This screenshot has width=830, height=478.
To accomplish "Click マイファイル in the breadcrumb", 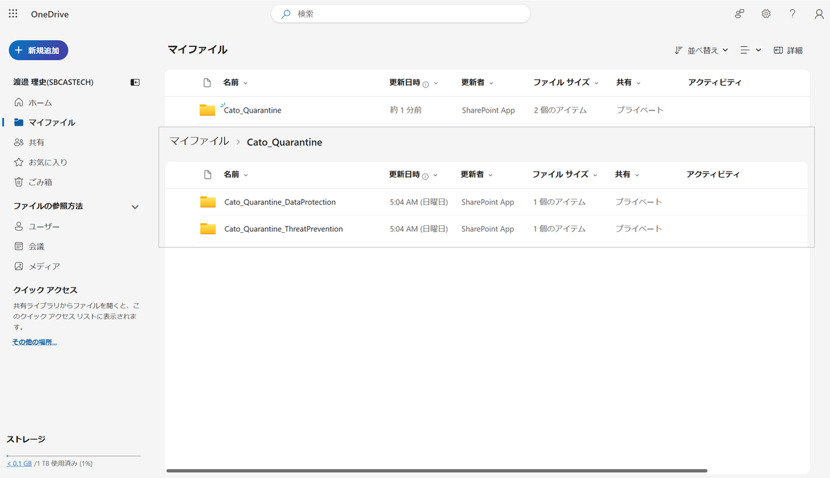I will point(199,141).
